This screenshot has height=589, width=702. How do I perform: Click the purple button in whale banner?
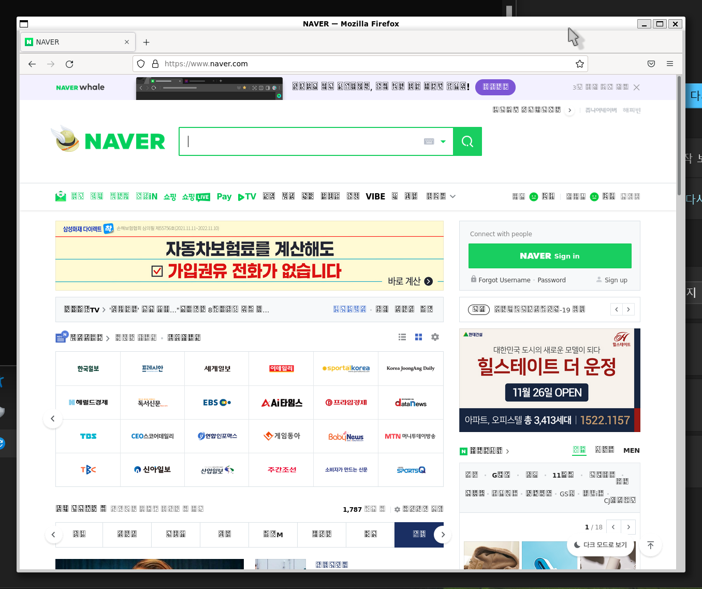[x=495, y=87]
